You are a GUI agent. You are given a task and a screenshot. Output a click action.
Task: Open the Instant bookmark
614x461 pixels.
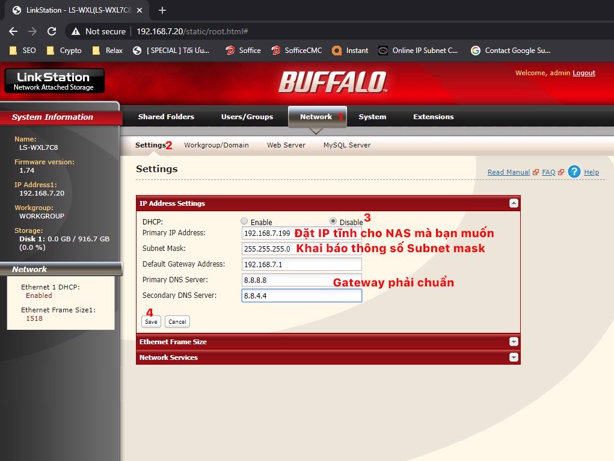coord(350,51)
